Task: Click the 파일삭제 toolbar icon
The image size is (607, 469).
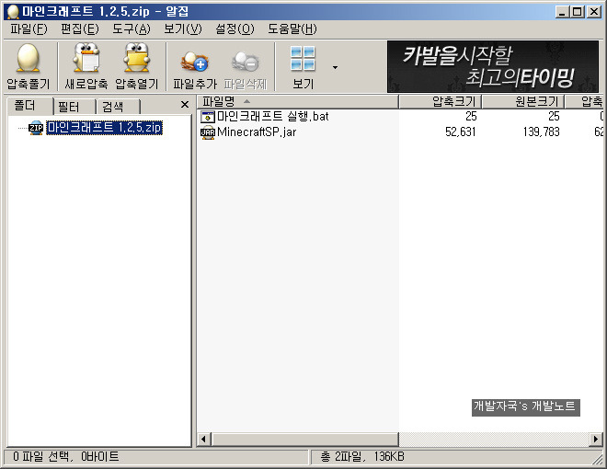Action: 246,62
